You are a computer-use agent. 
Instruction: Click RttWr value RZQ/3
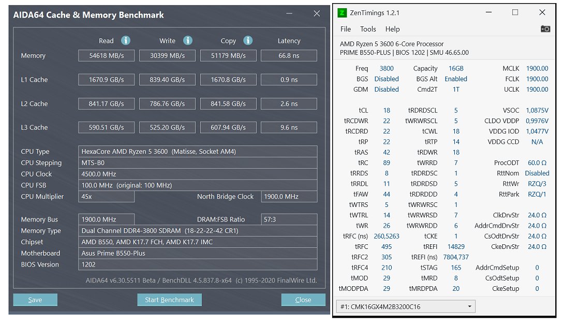tap(537, 184)
